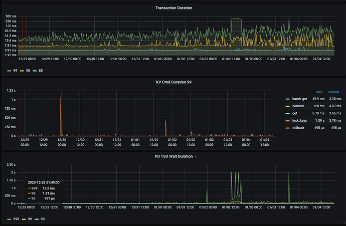Click the 49.9 ms max value for batch_get
The width and height of the screenshot is (346, 226).
click(x=318, y=99)
